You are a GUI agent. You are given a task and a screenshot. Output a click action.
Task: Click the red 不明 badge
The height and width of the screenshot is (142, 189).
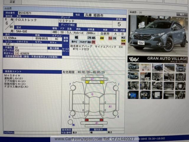123,43
